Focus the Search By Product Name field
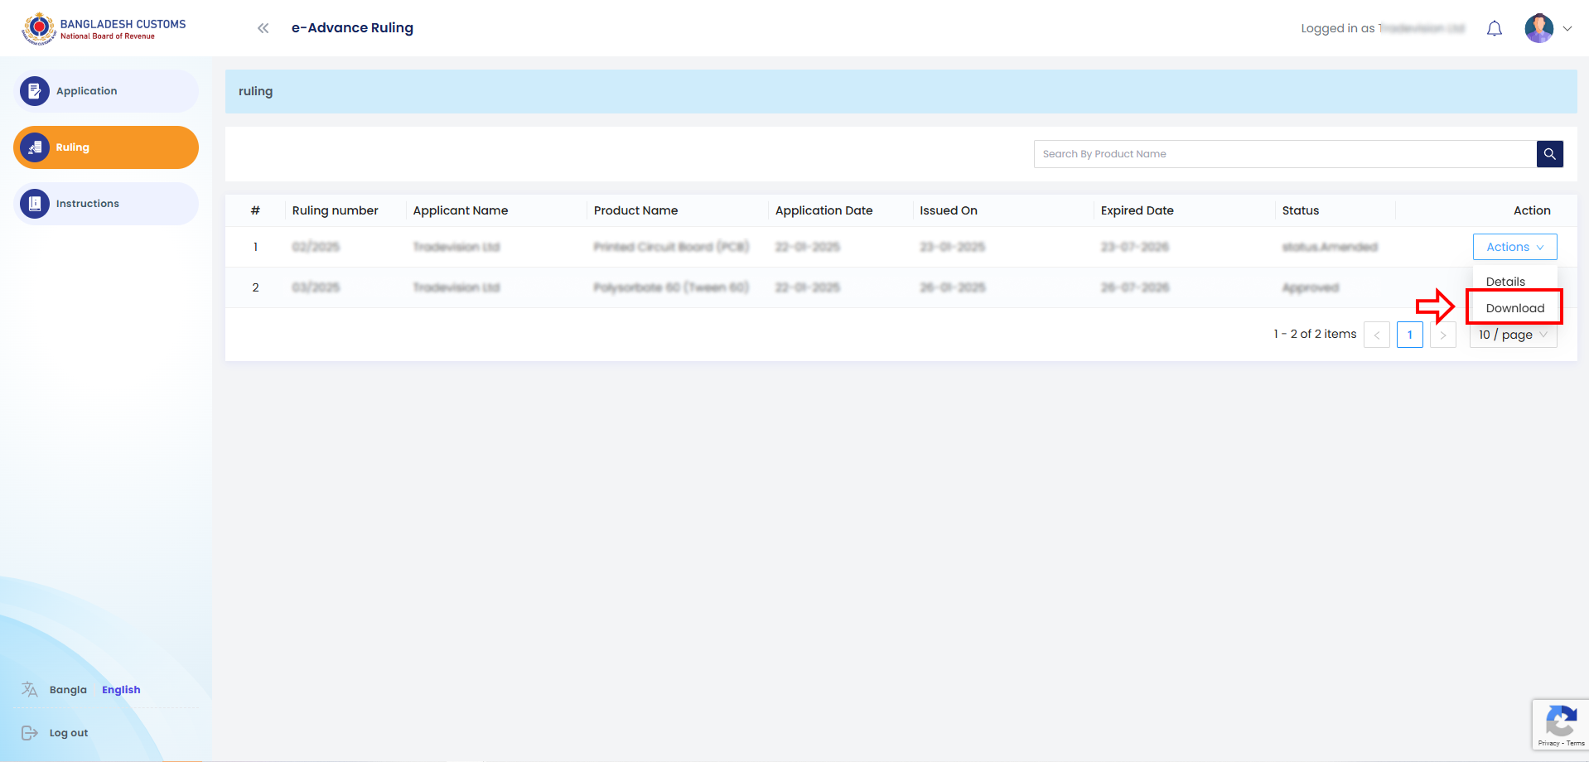Screen dimensions: 1589x762 [1285, 154]
